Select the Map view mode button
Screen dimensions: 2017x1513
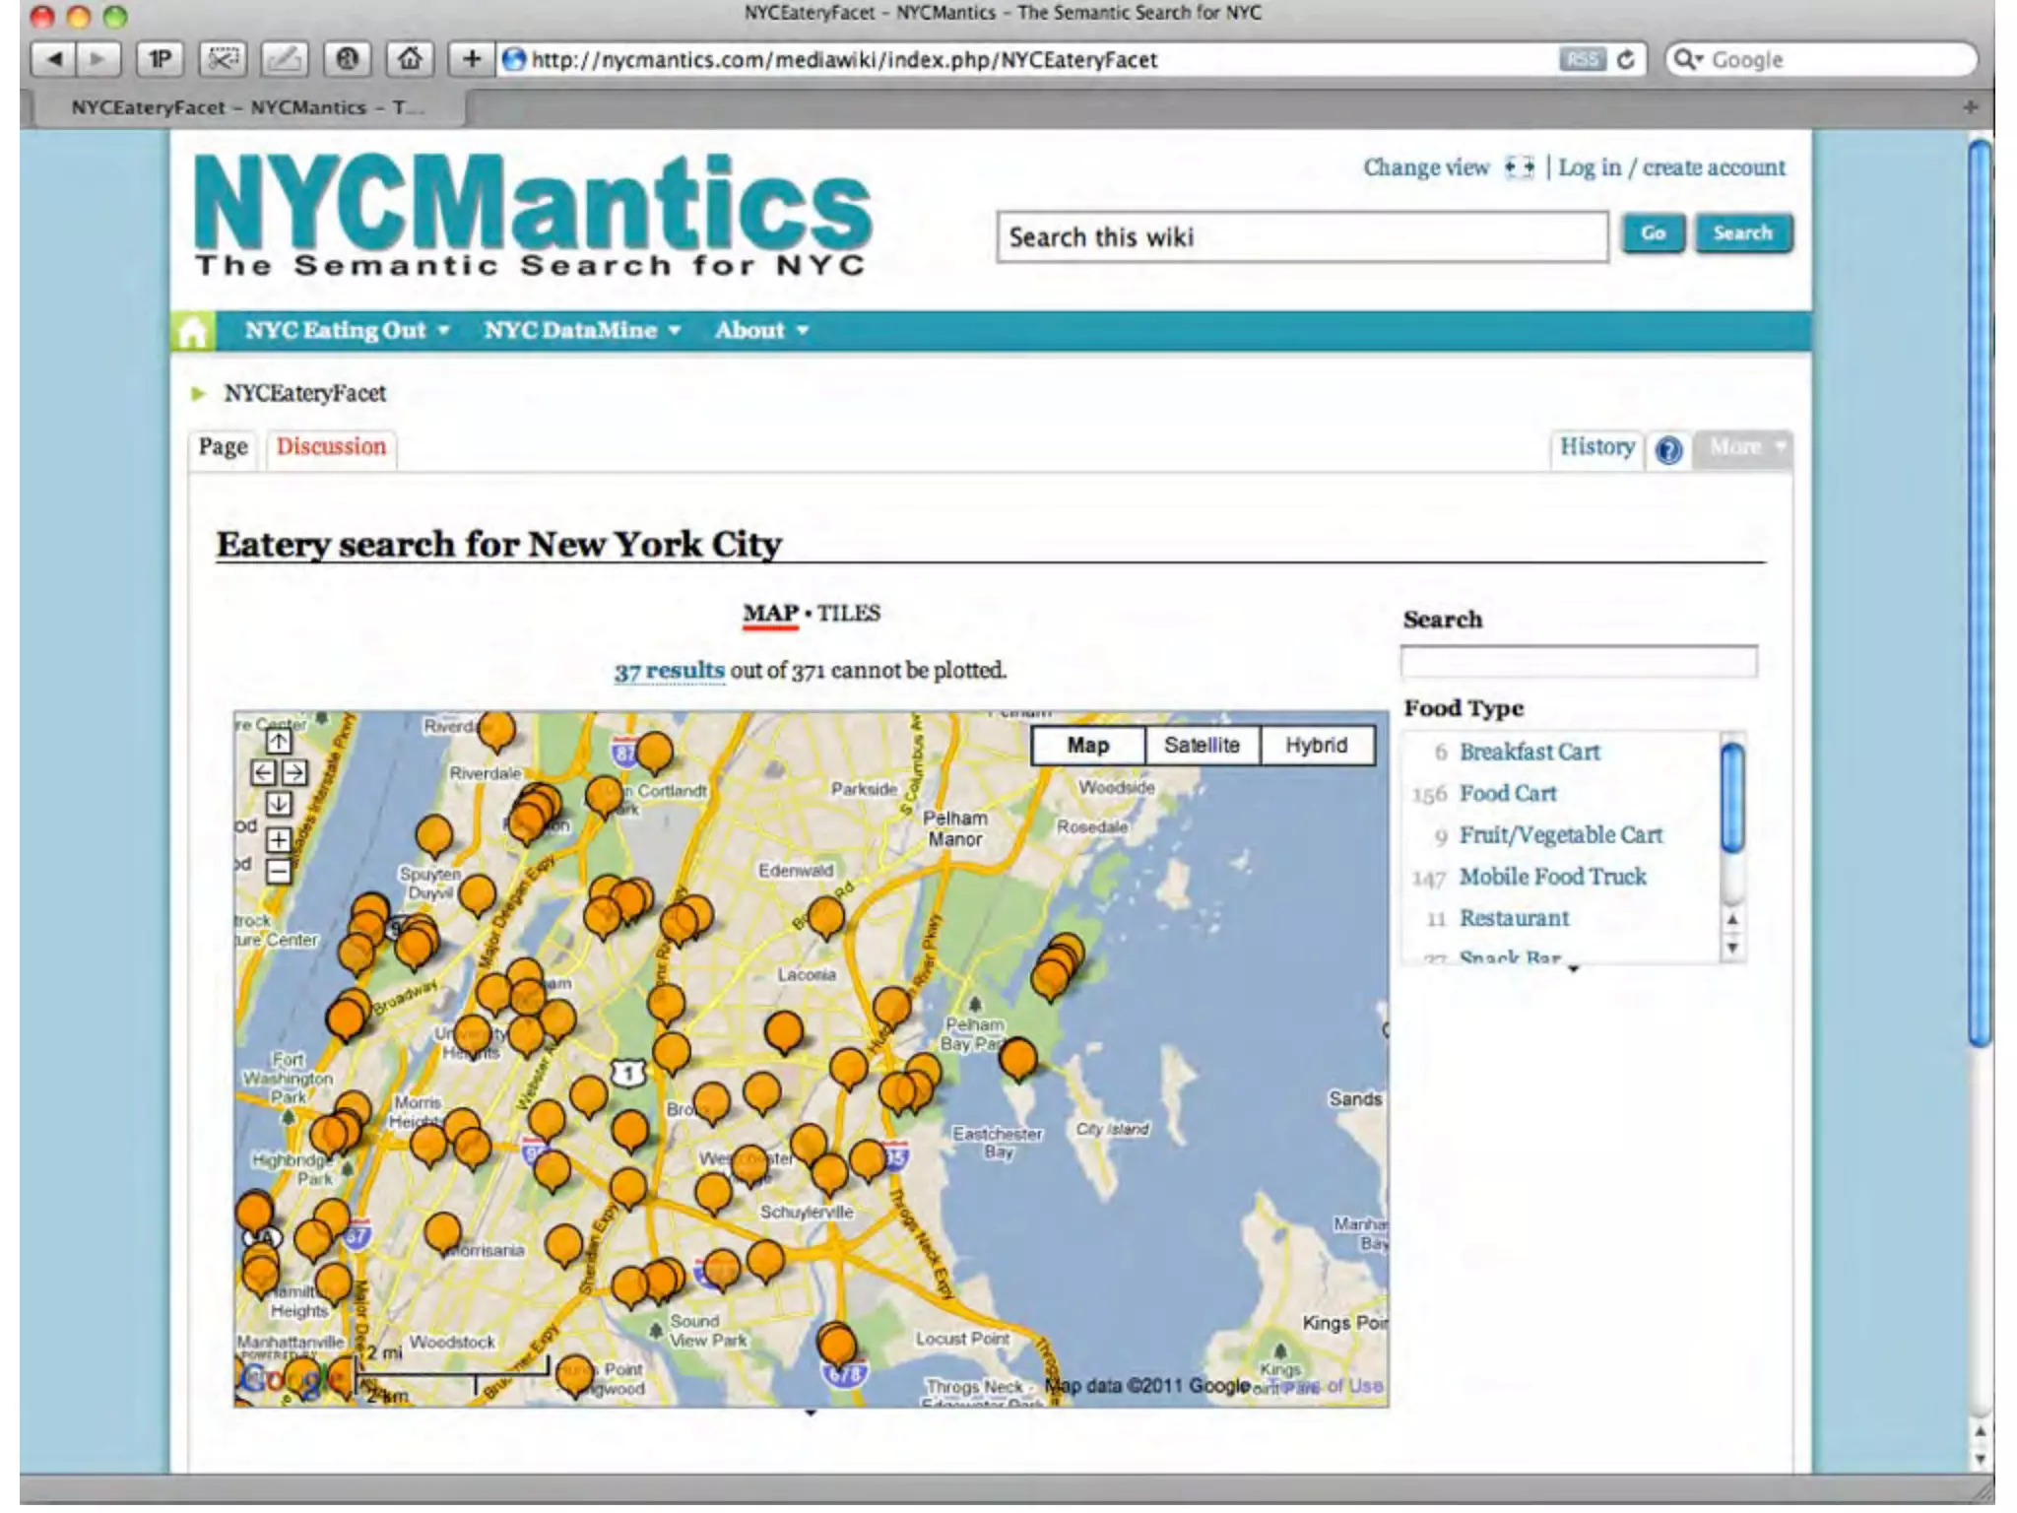(1087, 745)
